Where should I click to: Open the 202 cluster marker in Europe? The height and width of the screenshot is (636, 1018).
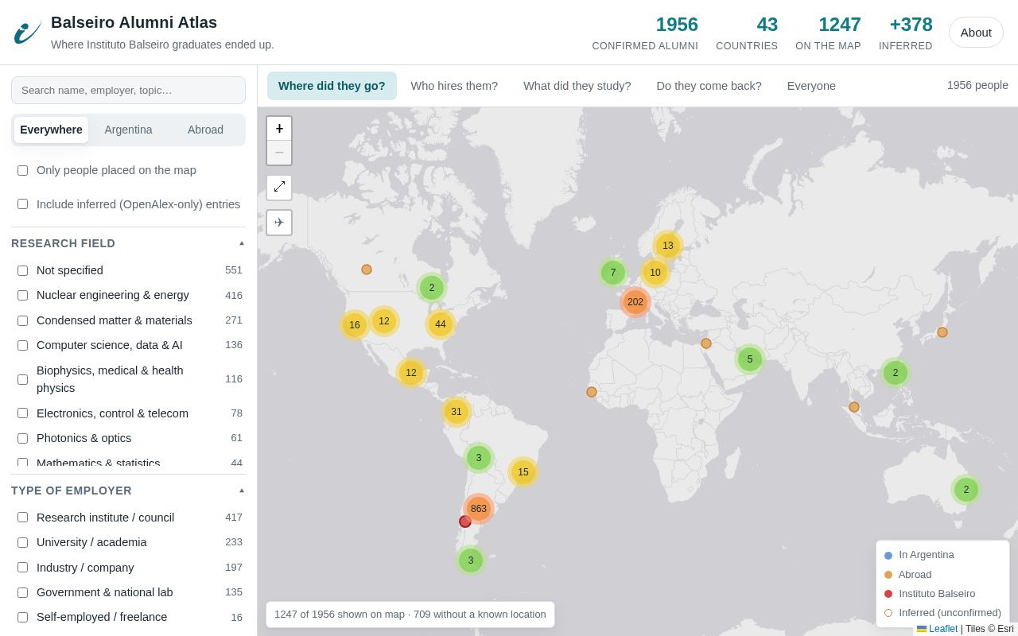tap(635, 302)
